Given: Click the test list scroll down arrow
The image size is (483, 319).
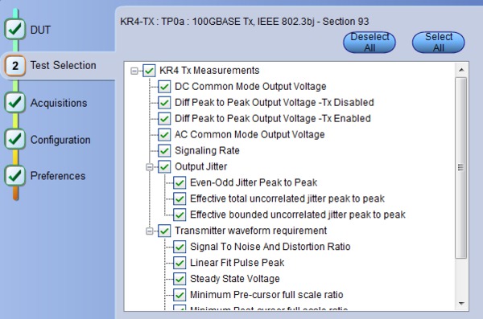Looking at the screenshot, I should tap(461, 303).
